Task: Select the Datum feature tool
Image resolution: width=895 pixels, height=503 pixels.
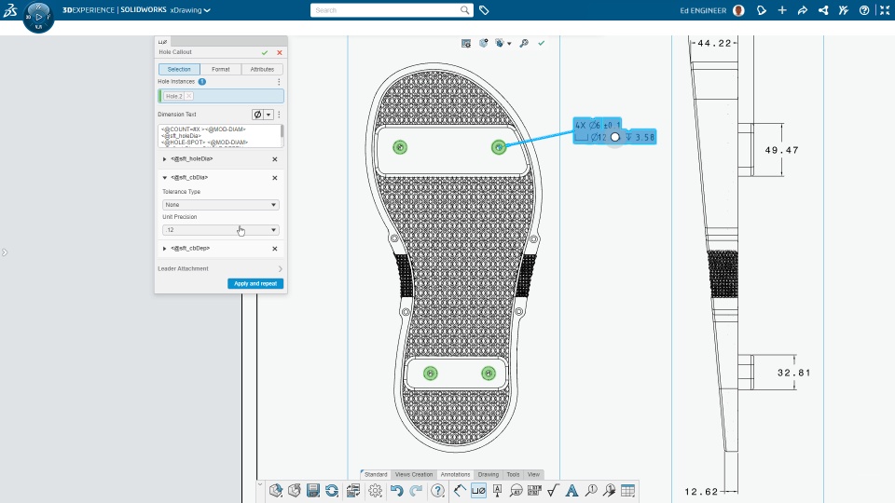Action: 497,491
